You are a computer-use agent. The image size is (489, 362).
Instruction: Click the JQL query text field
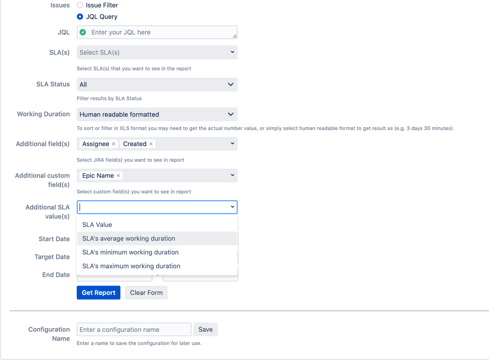(157, 32)
